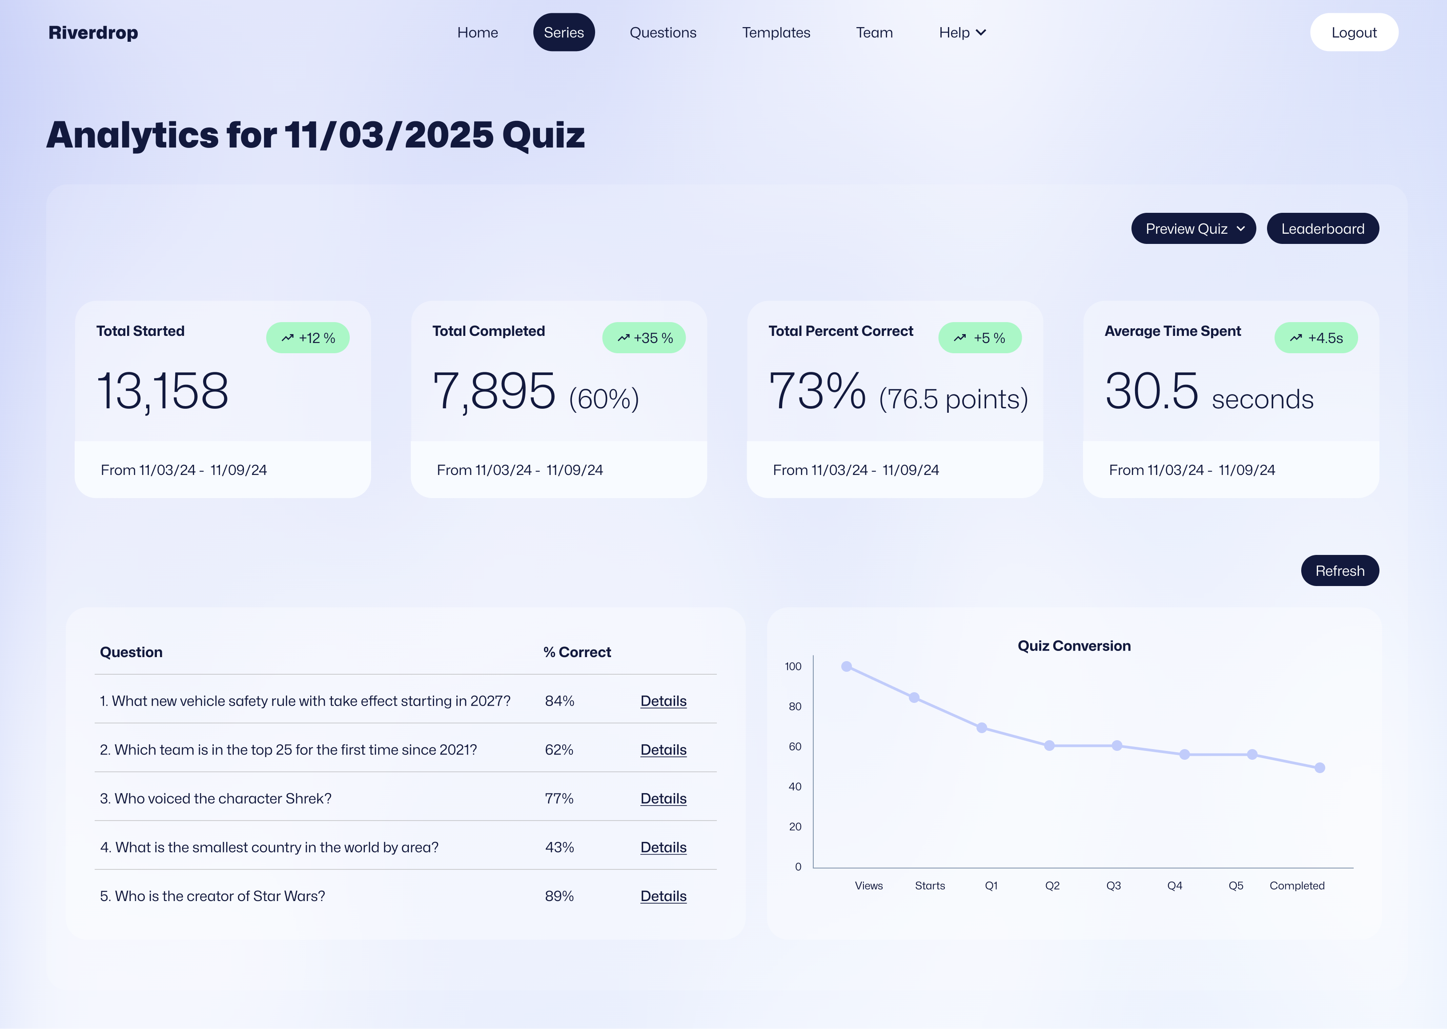This screenshot has height=1029, width=1447.
Task: Click the Completed data point on conversion chart
Action: [x=1319, y=768]
